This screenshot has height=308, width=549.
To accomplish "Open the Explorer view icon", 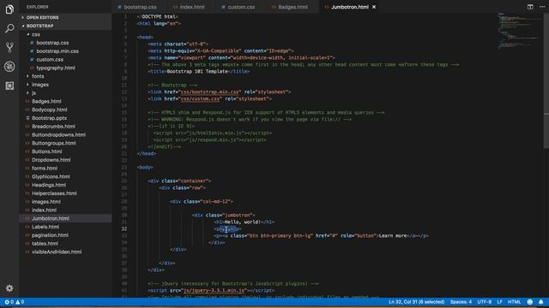I will click(x=9, y=9).
